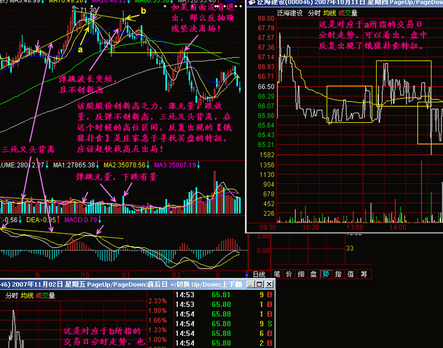Click the app icon in 泛海建设 title bar
Viewport: 443px width, 348px height.
point(252,3)
